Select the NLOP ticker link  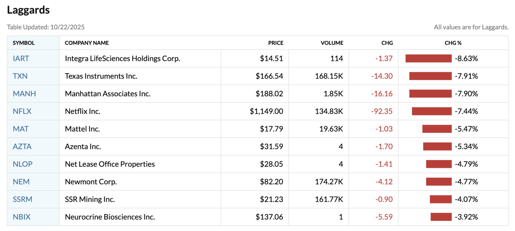pyautogui.click(x=23, y=164)
